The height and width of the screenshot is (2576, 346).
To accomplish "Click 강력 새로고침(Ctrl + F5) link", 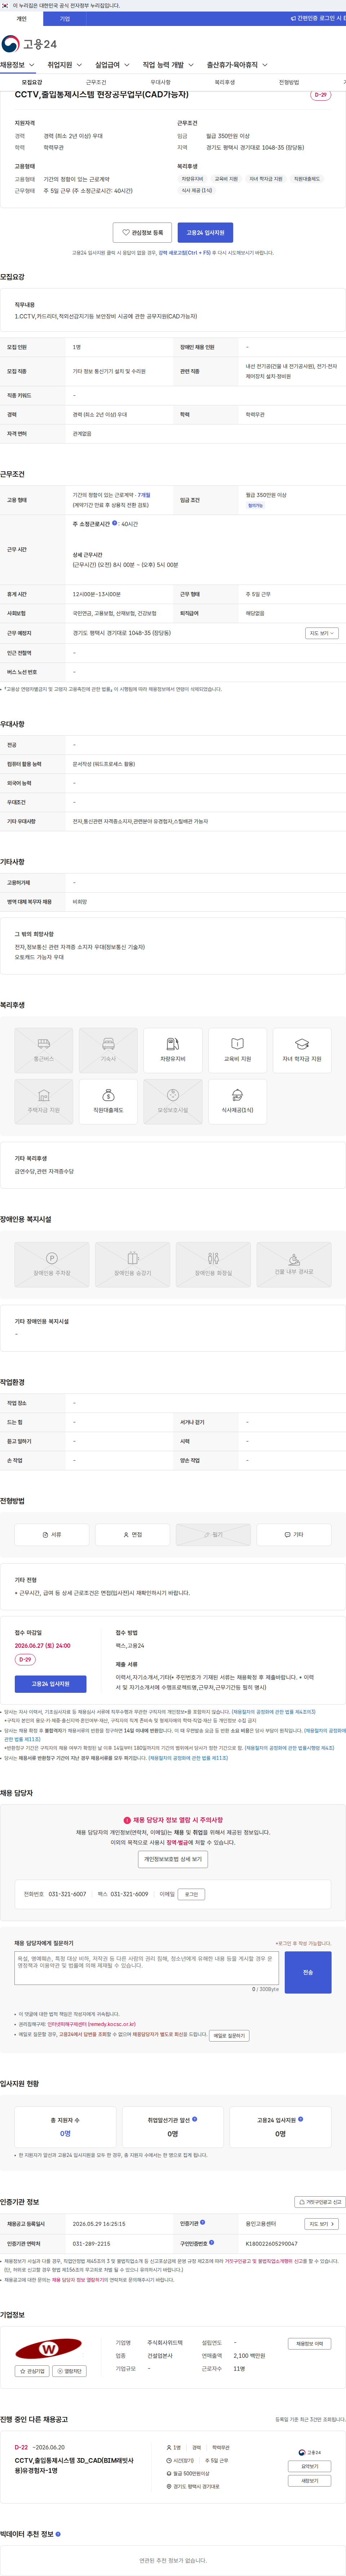I will point(185,253).
